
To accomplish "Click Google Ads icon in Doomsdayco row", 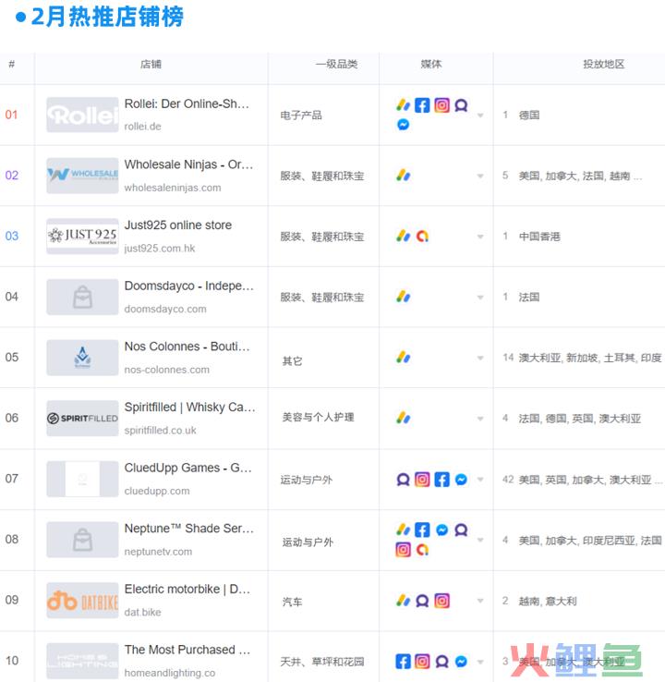I will [x=403, y=297].
